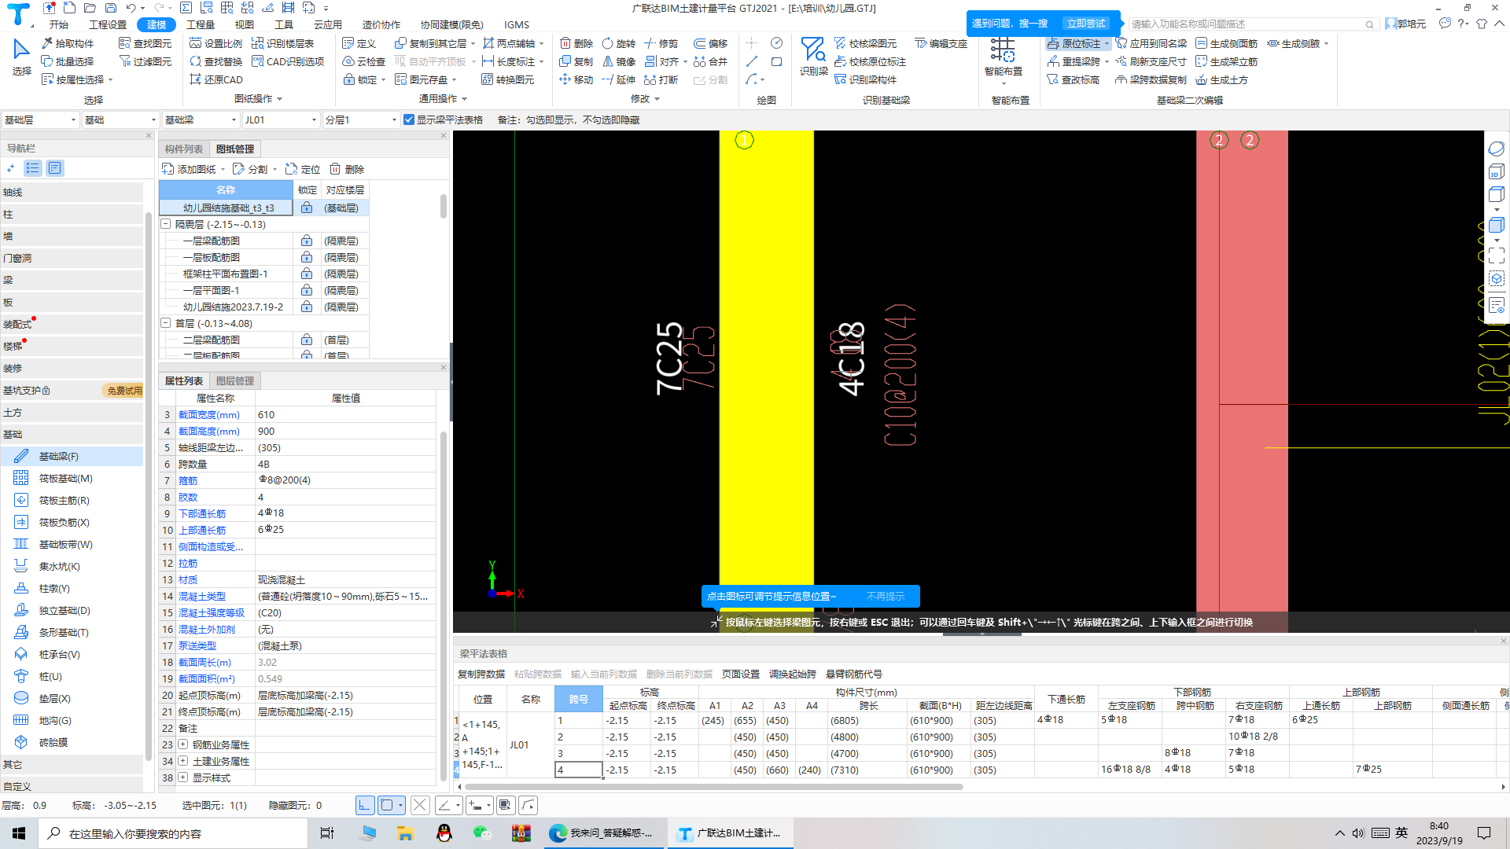Click 刷新支座尺寸 refresh support size
This screenshot has height=849, width=1510.
tap(1151, 61)
